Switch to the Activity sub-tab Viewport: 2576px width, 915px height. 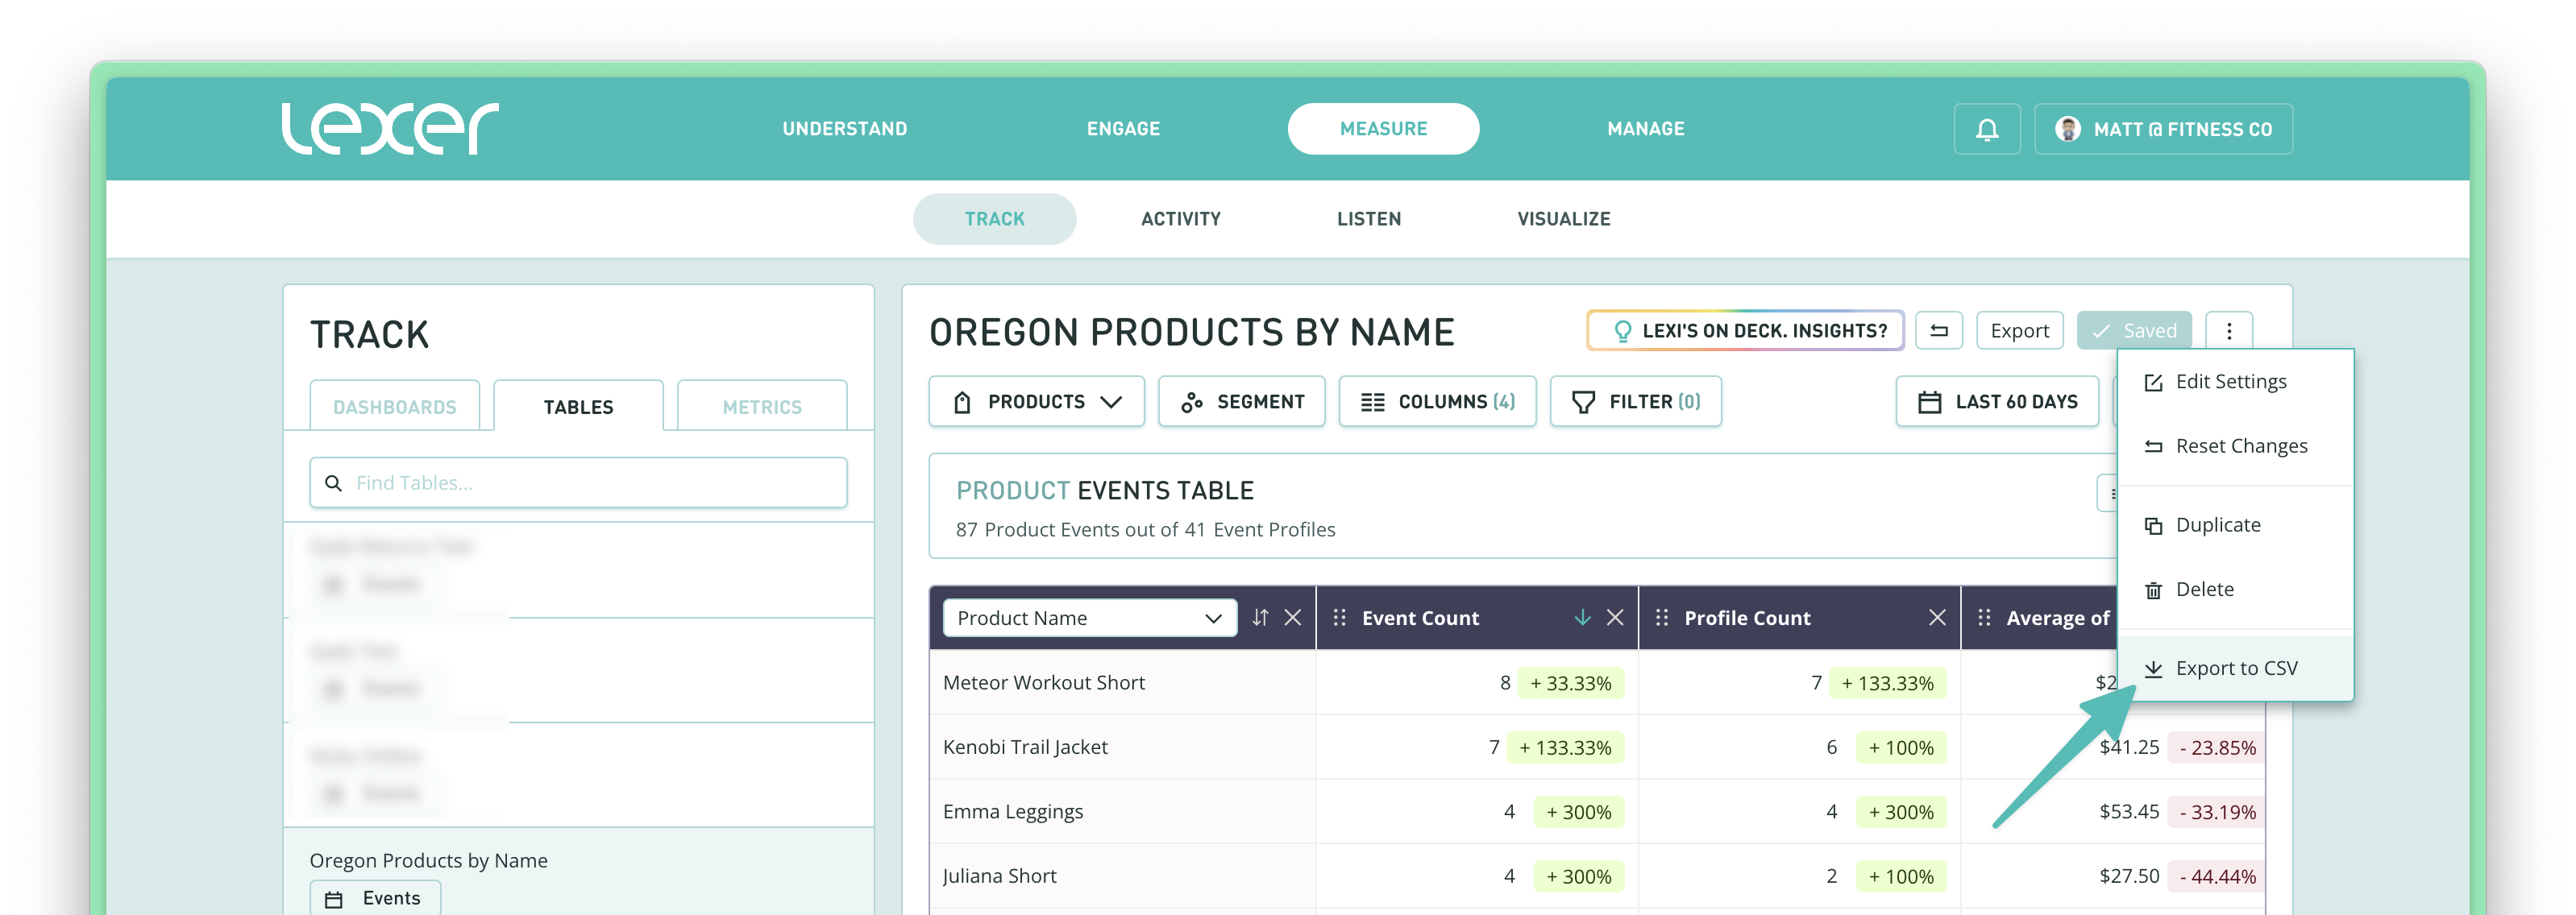[x=1180, y=219]
